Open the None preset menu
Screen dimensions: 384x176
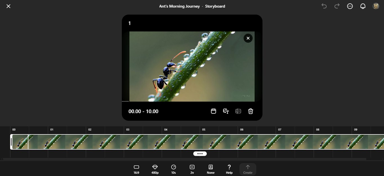[x=211, y=169]
